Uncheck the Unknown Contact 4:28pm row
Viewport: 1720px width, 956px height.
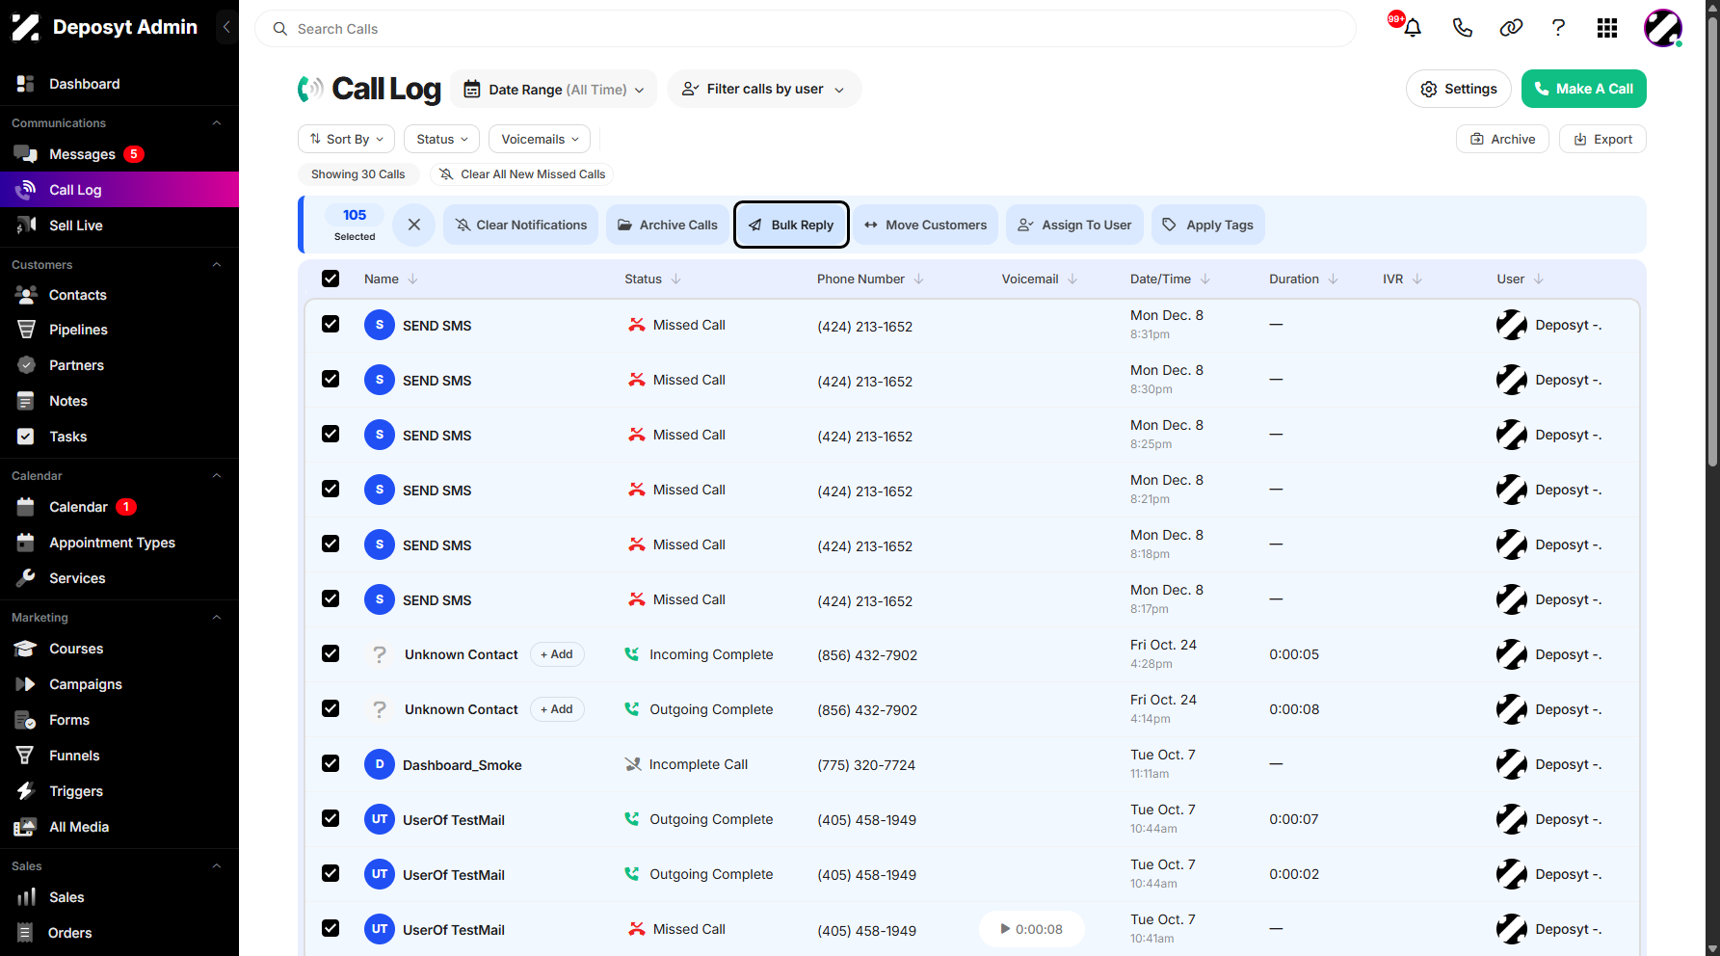pyautogui.click(x=331, y=653)
